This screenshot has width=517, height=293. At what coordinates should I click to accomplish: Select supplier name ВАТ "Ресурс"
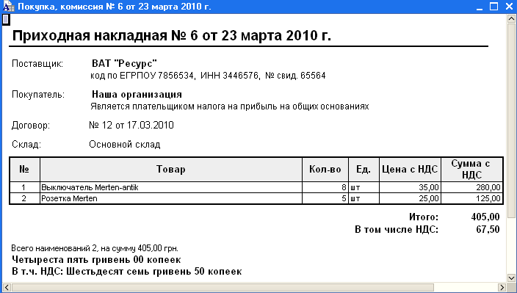click(124, 63)
